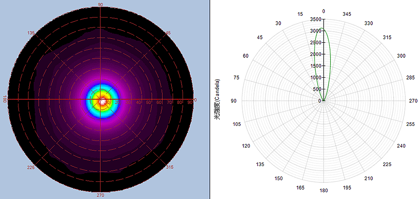Image resolution: width=418 pixels, height=199 pixels.
Task: Click the red 135 label on intensity map
Action: pyautogui.click(x=31, y=33)
